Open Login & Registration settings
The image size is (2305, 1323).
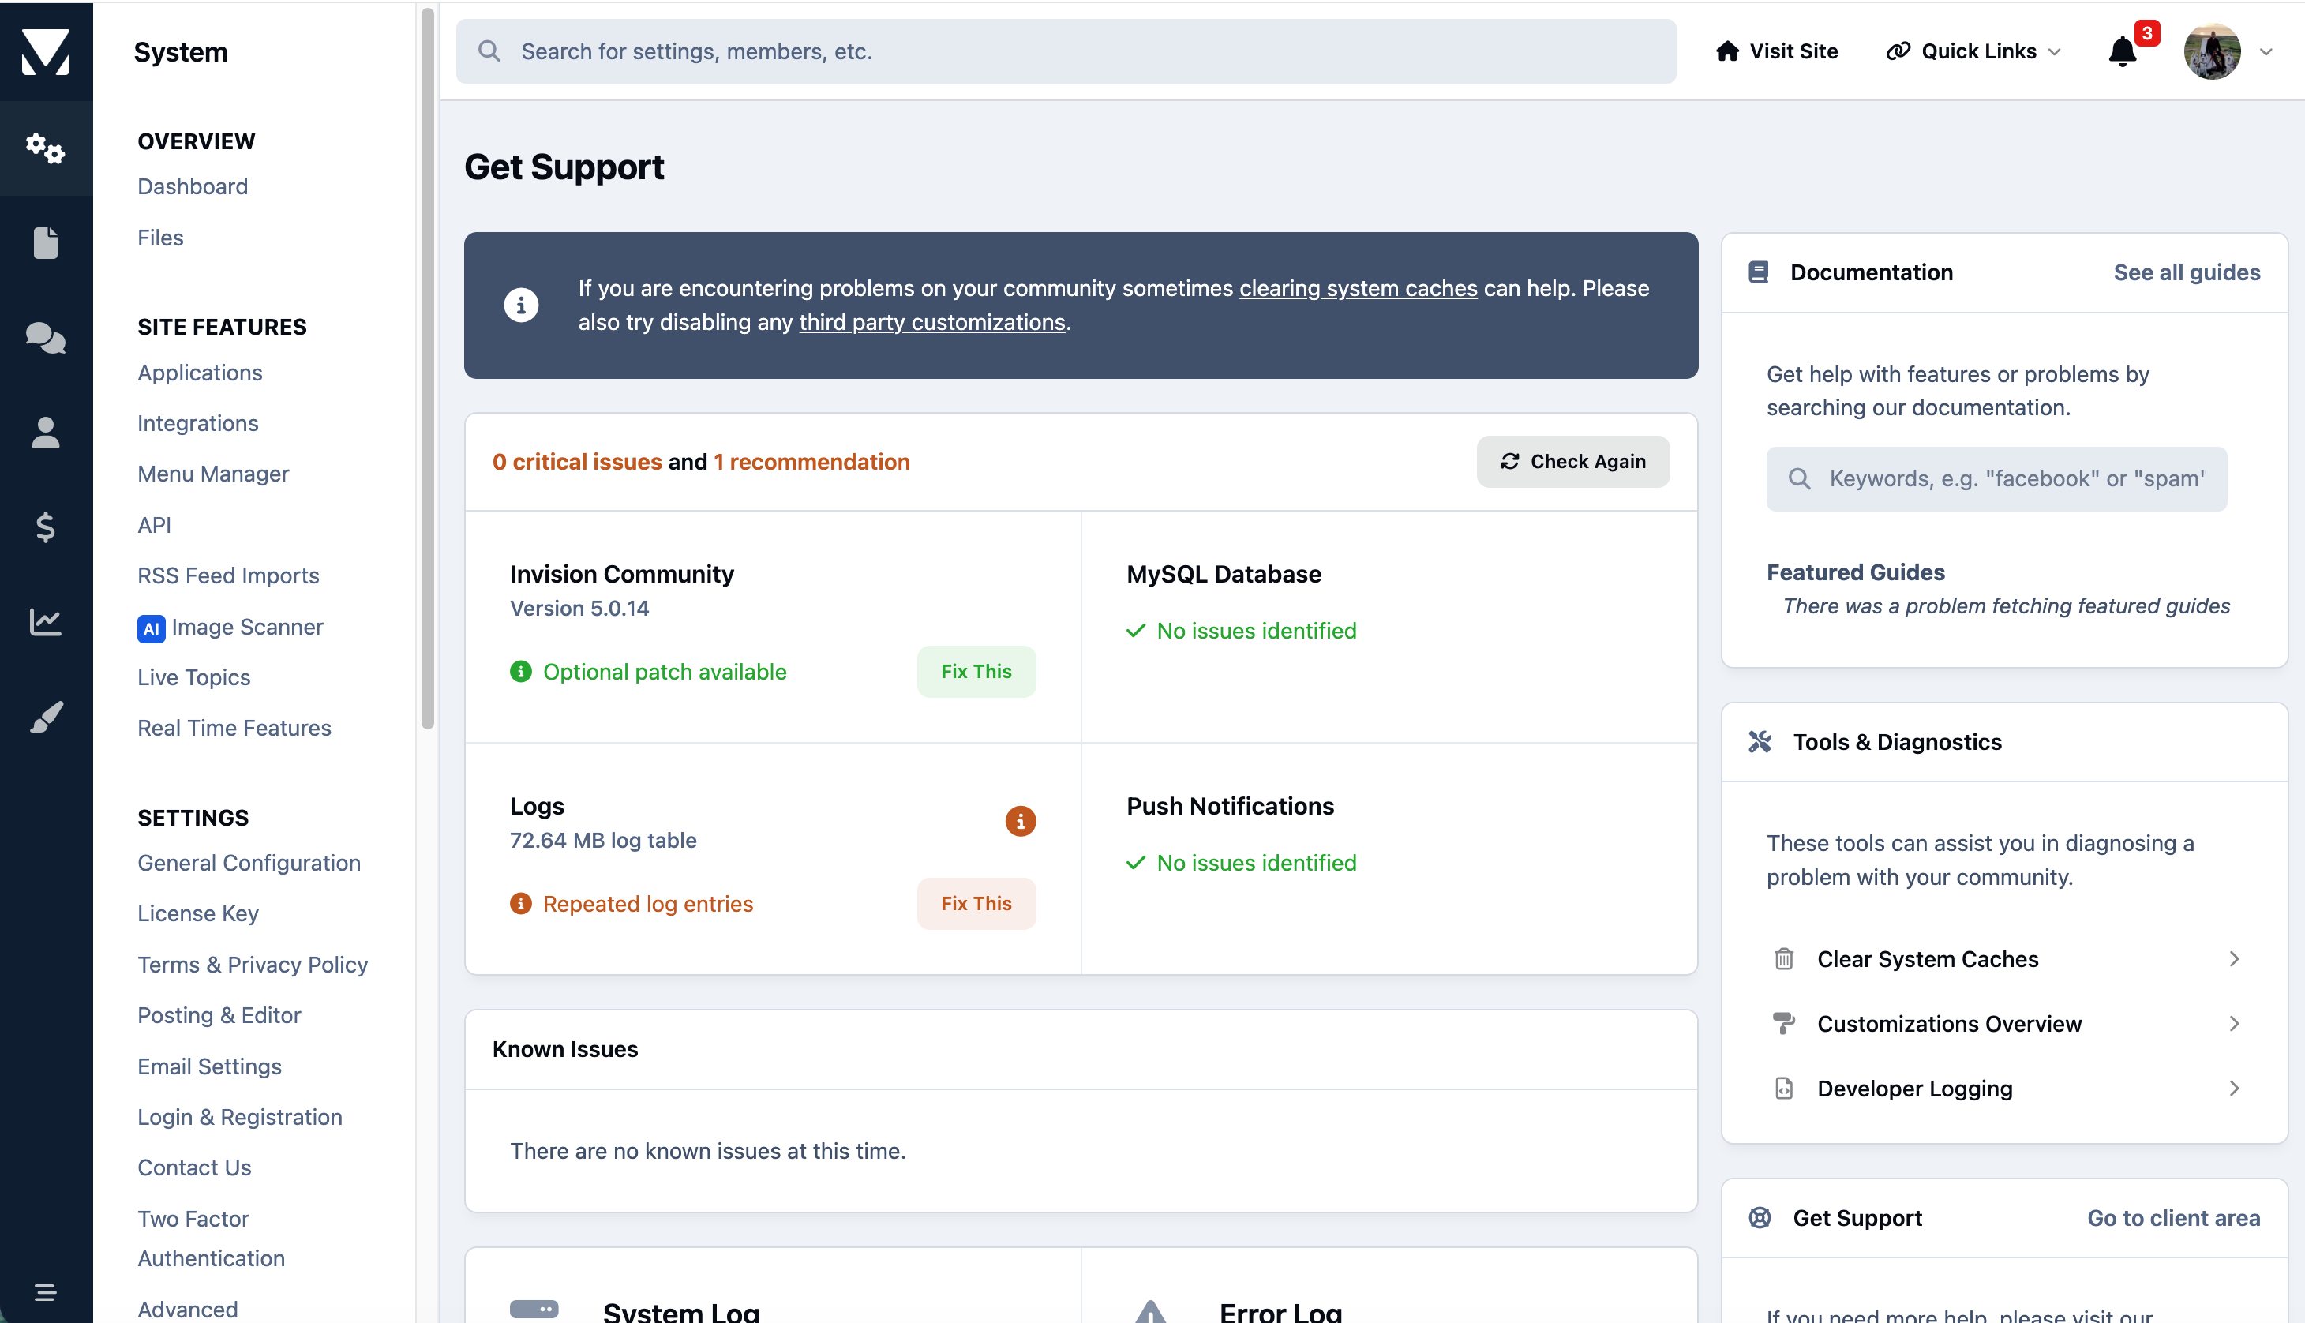(x=240, y=1118)
